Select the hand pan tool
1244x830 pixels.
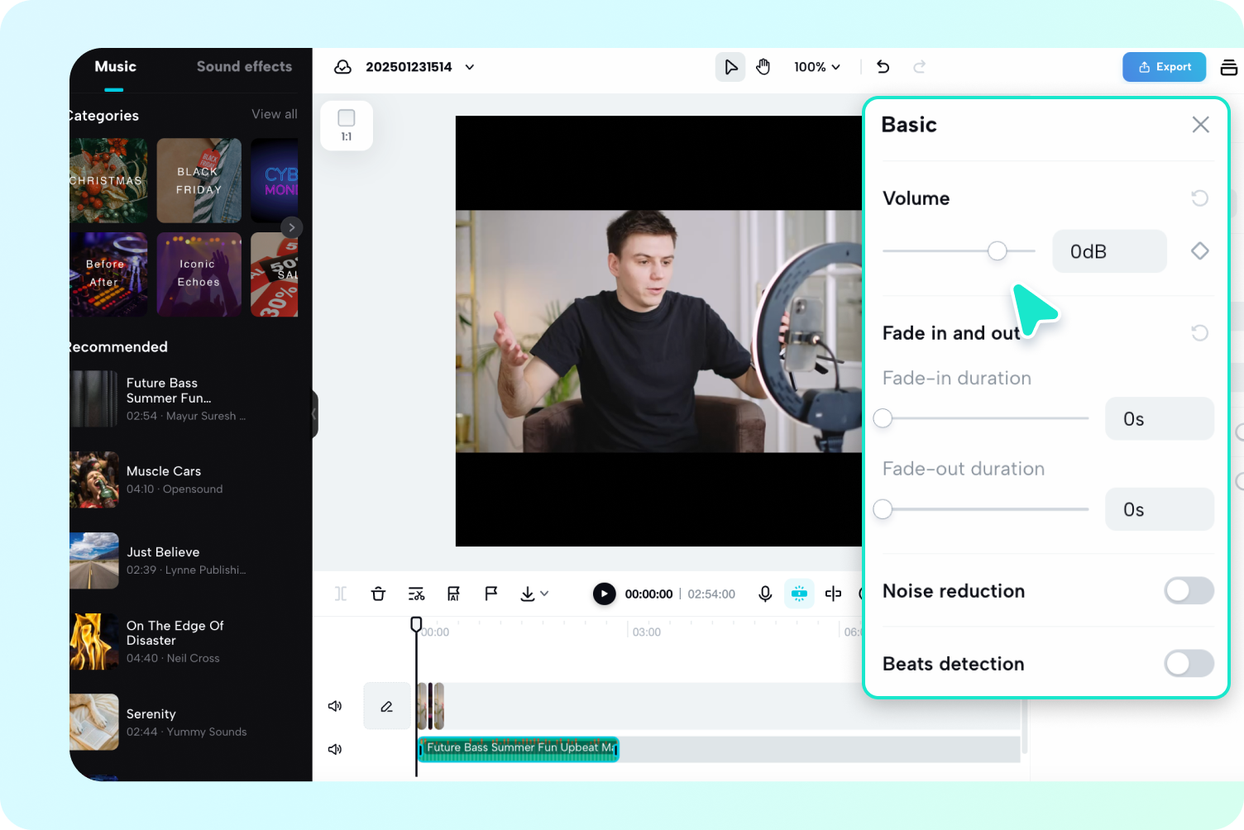763,67
